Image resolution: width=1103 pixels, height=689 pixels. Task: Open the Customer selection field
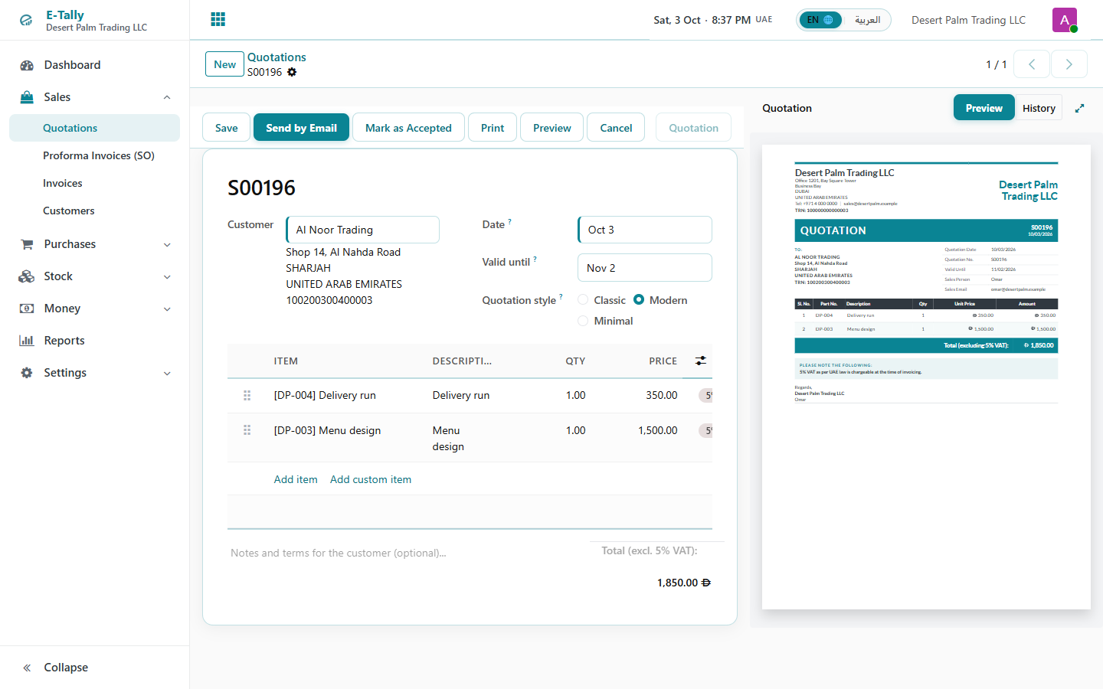click(x=363, y=230)
